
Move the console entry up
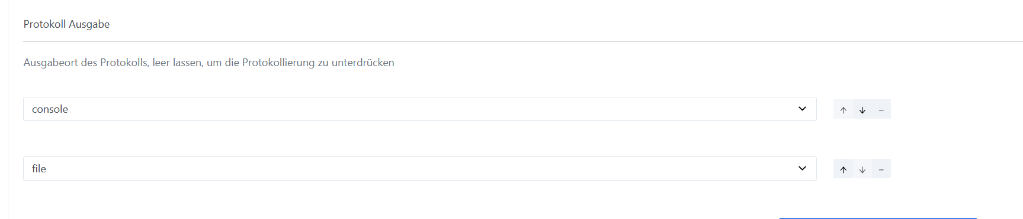click(843, 109)
